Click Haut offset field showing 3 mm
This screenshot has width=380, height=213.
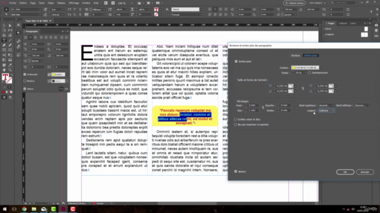(253, 105)
